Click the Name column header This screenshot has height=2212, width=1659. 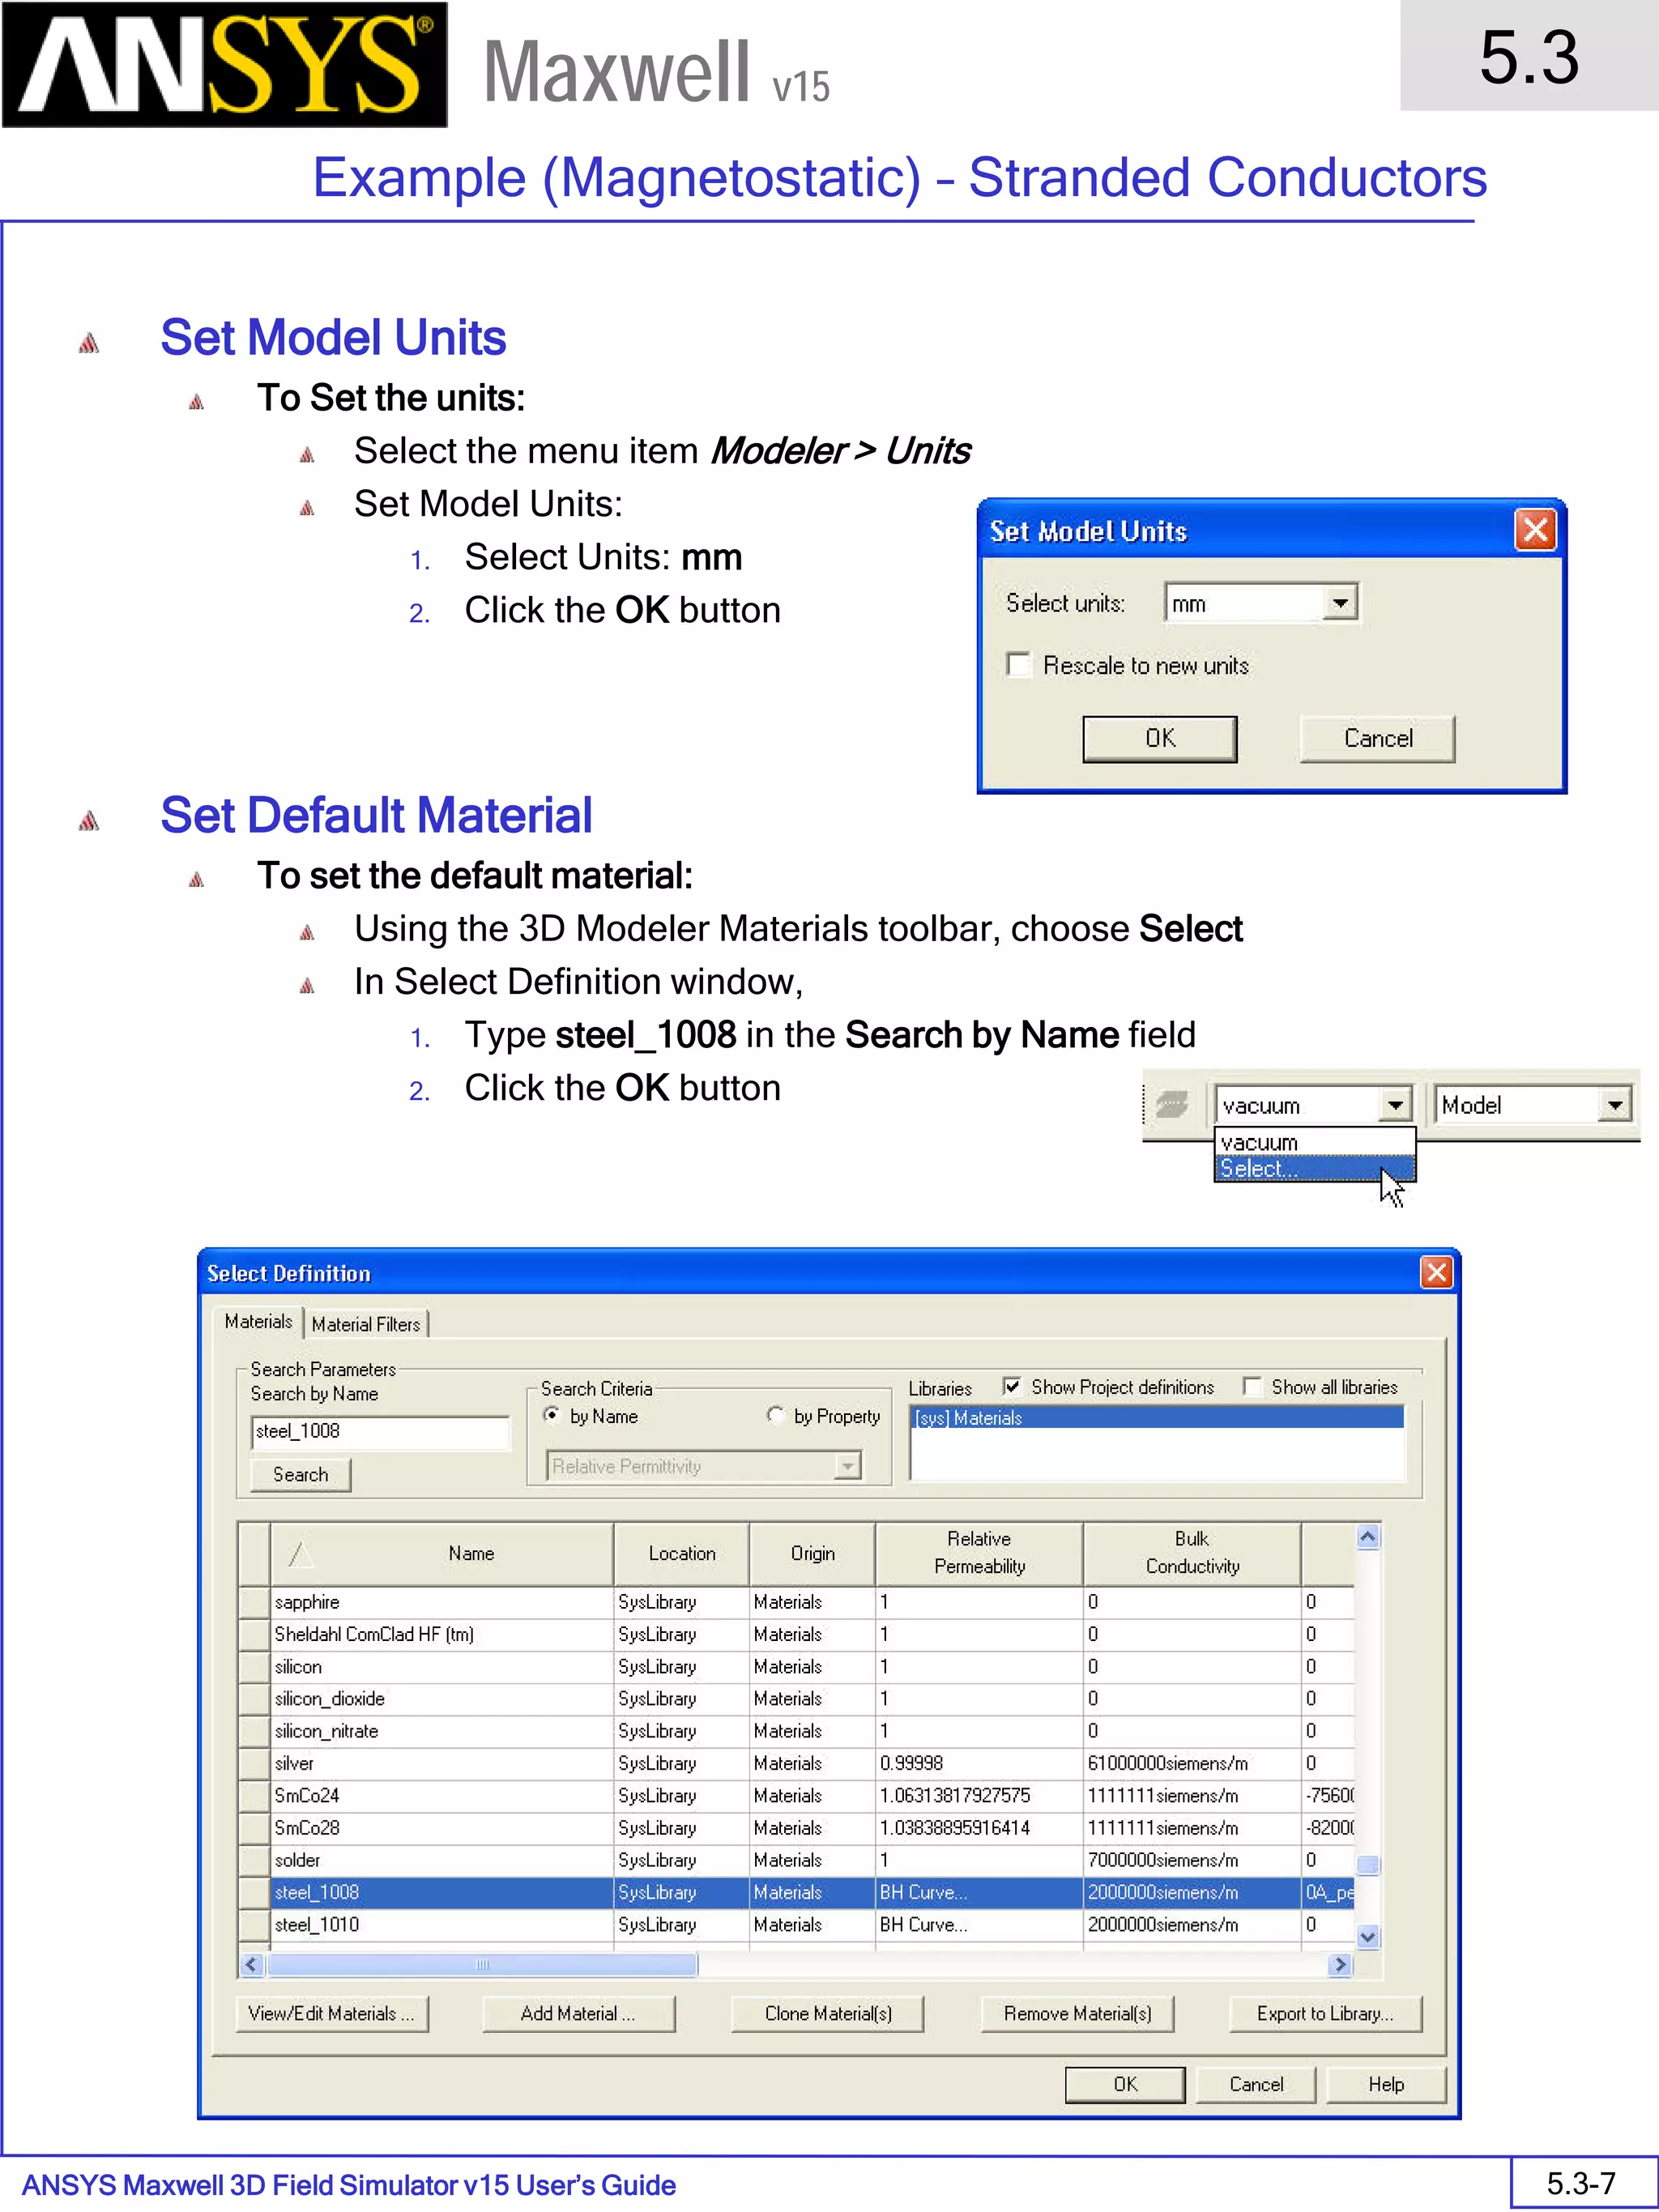tap(442, 1553)
